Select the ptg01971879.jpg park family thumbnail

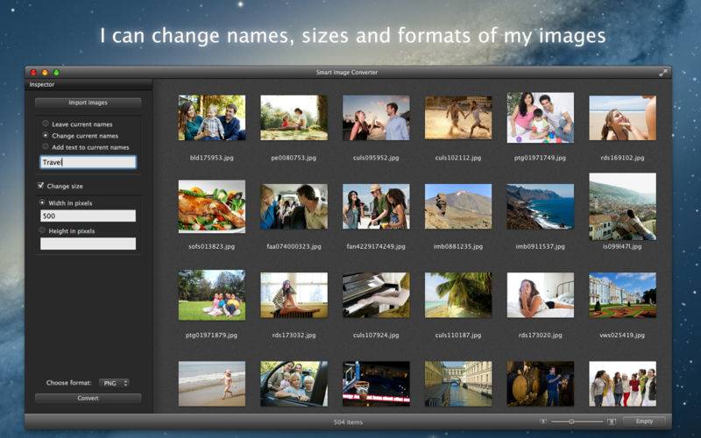212,295
